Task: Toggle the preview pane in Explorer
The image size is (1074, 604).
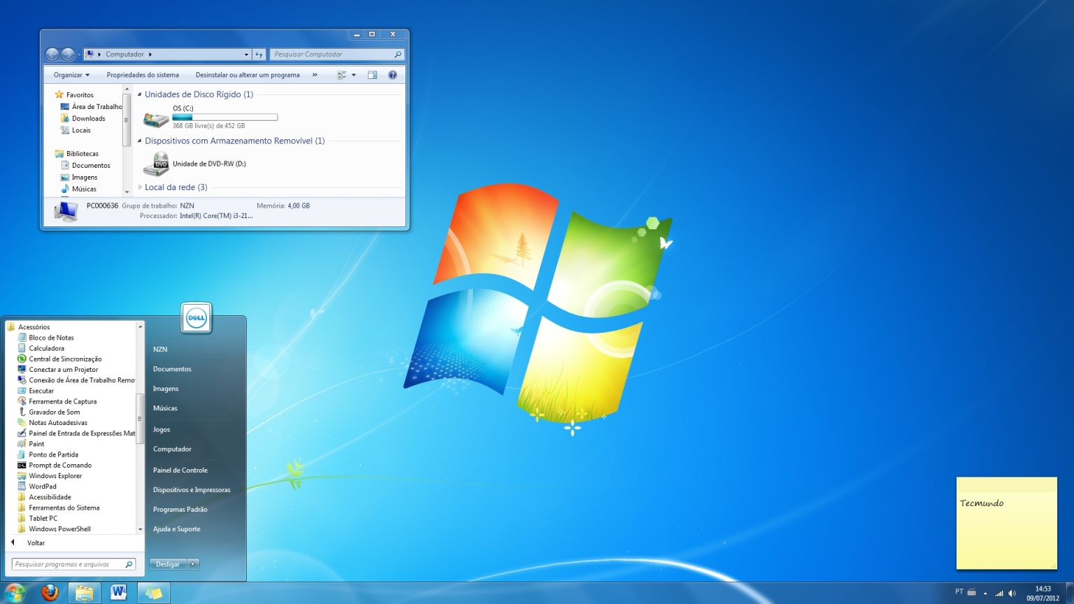Action: point(372,74)
